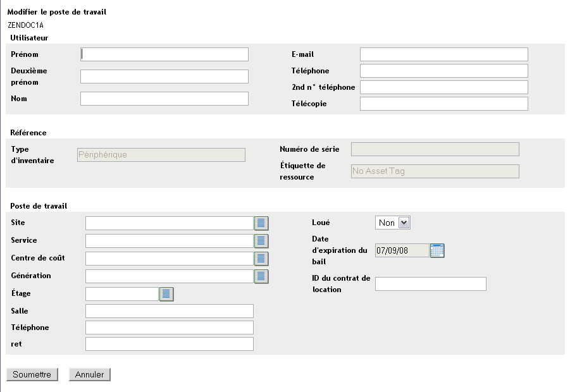Click the Soumettre button
Viewport: 570px width, 392px height.
tap(32, 374)
